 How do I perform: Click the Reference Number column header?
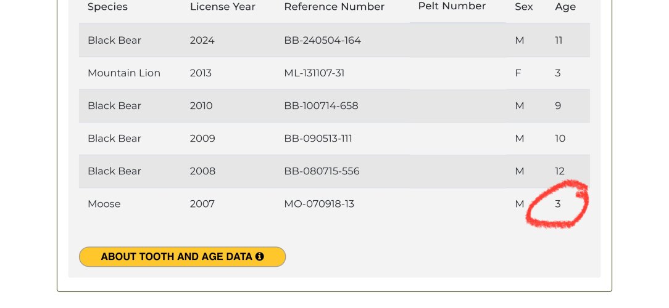[334, 7]
